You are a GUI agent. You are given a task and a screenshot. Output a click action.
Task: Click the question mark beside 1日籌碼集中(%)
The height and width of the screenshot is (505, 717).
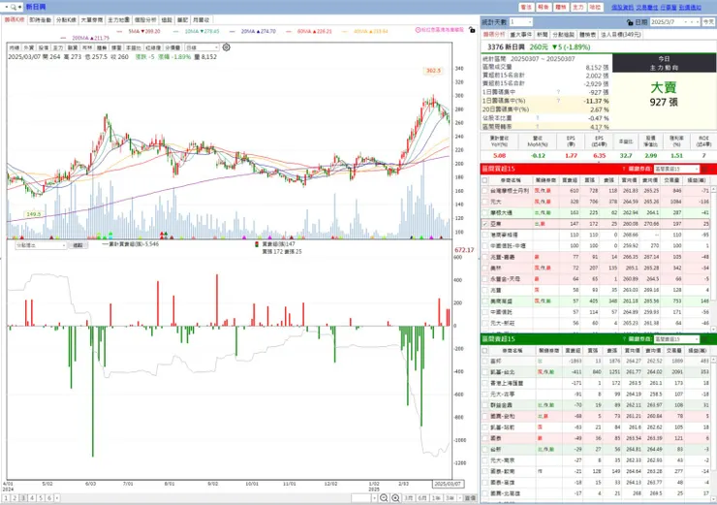point(558,101)
